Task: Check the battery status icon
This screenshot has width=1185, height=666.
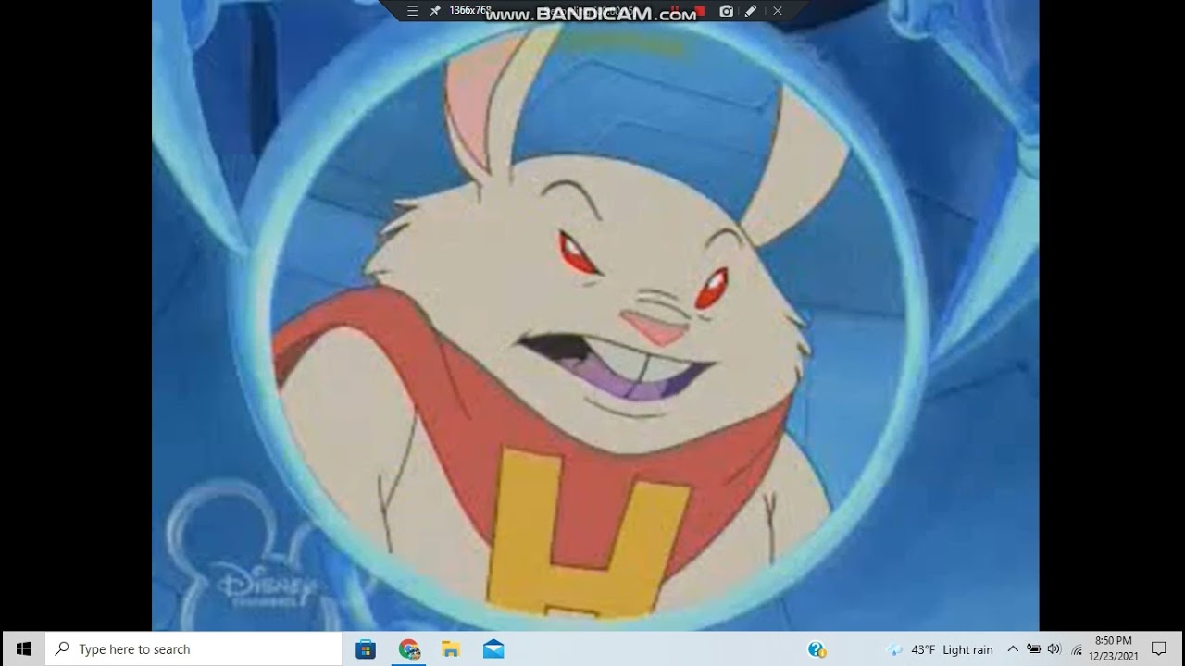Action: click(x=1034, y=649)
